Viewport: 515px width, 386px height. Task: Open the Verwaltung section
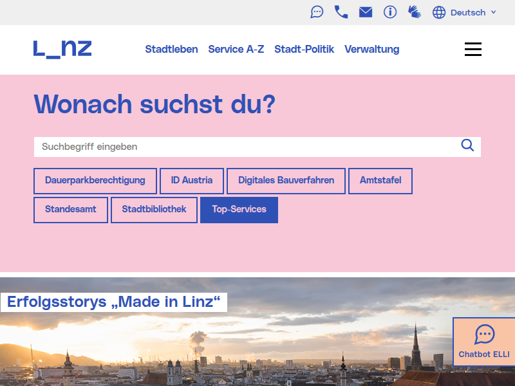371,49
